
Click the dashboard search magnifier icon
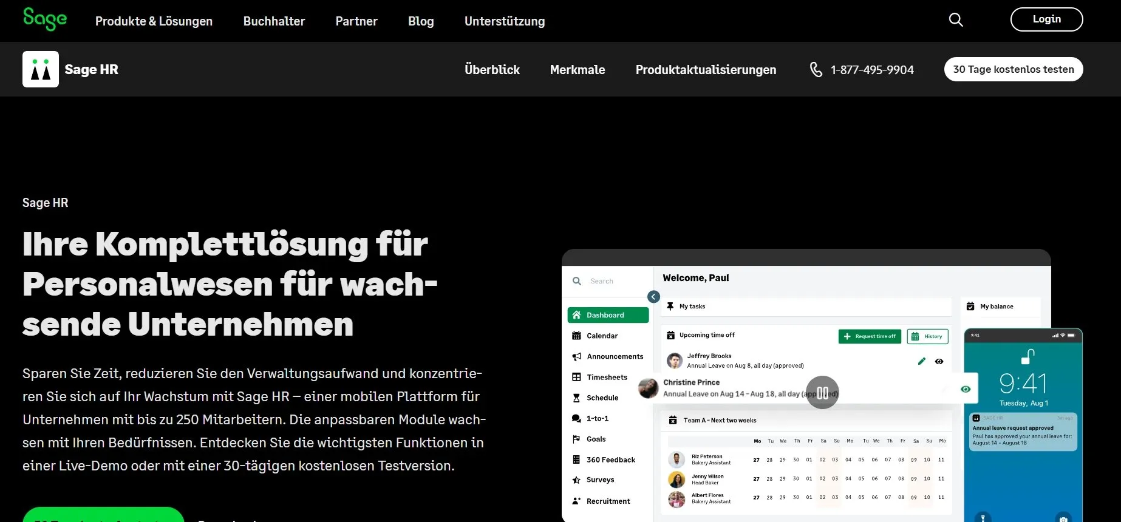[x=577, y=281]
